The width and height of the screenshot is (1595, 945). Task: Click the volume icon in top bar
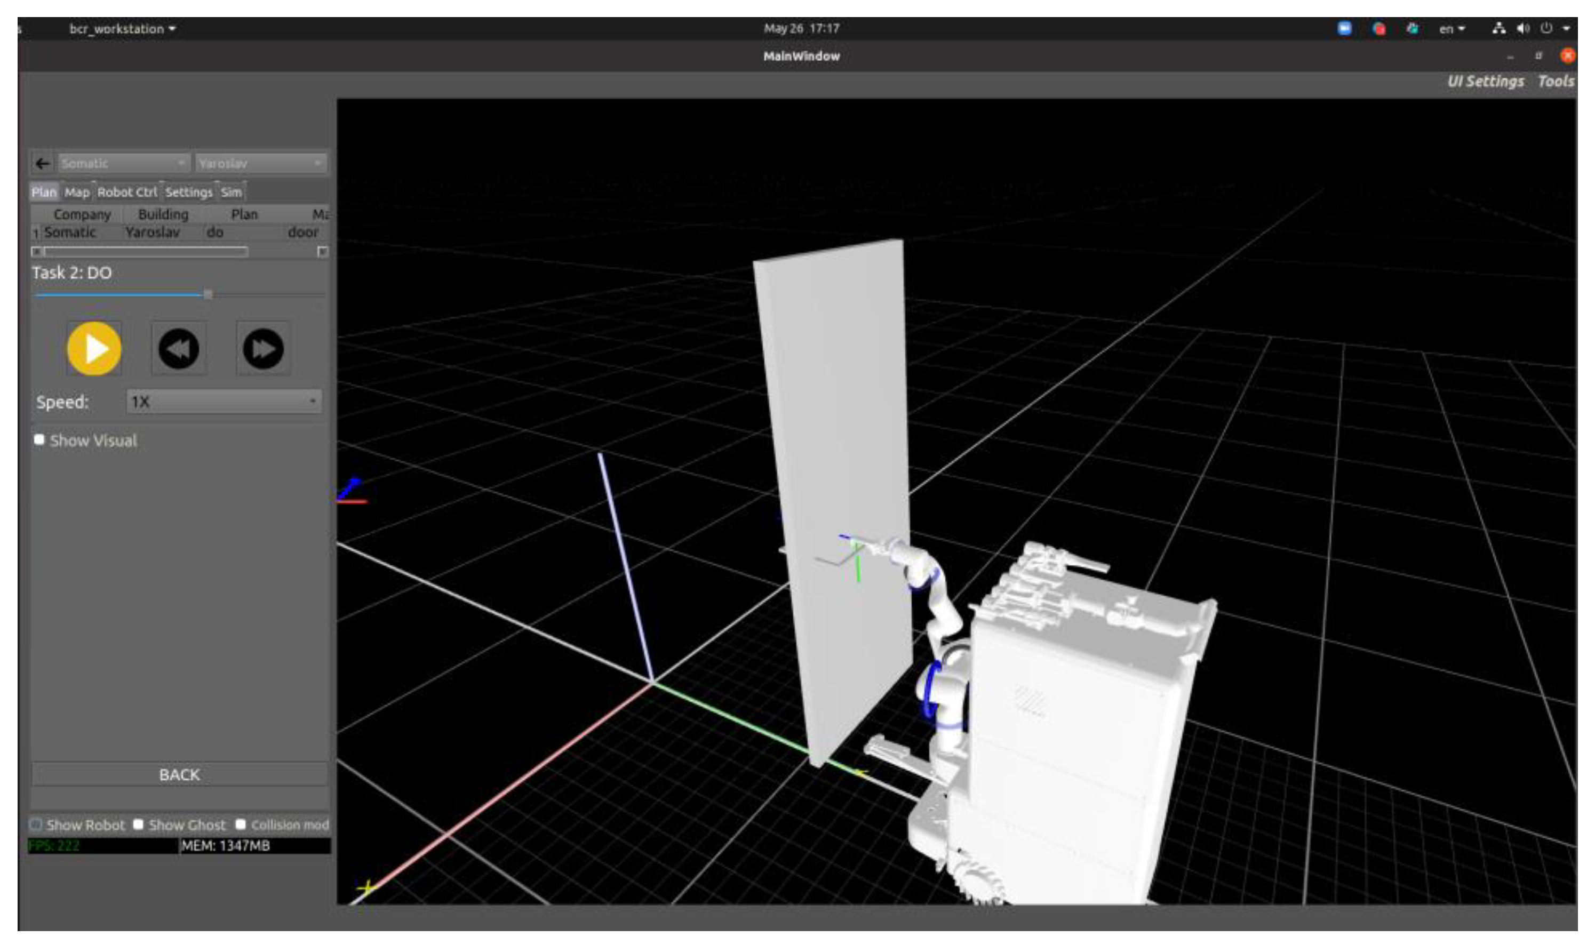1523,29
